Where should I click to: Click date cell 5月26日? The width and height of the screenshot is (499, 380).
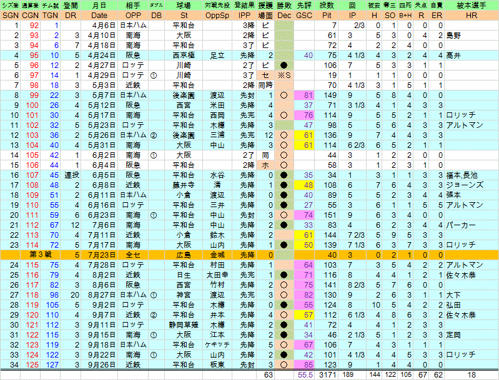(102, 135)
